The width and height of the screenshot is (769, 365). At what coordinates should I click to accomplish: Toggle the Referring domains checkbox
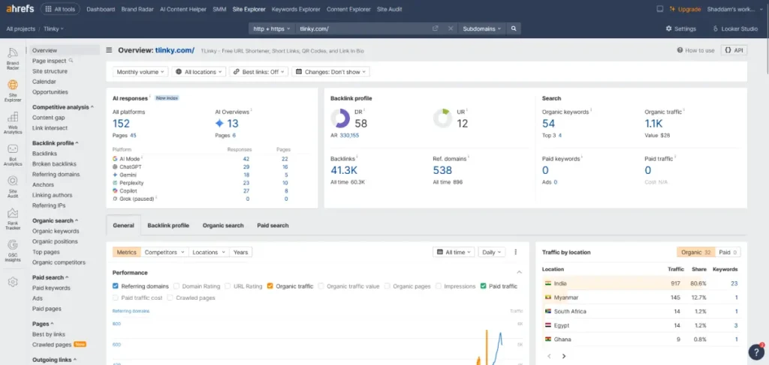click(116, 286)
